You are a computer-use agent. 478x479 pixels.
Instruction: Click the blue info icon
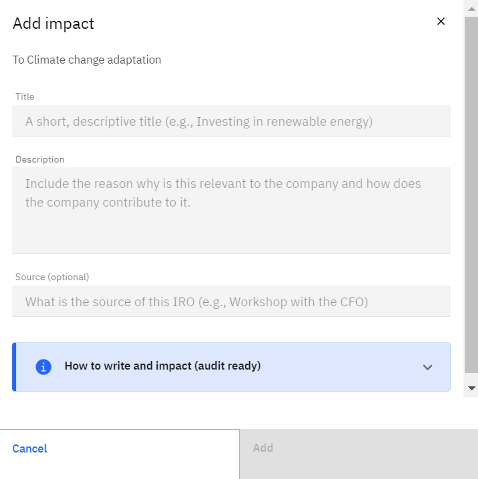pyautogui.click(x=44, y=367)
